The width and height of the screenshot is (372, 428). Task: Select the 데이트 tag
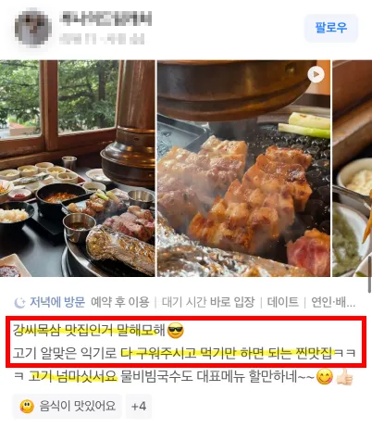point(283,302)
